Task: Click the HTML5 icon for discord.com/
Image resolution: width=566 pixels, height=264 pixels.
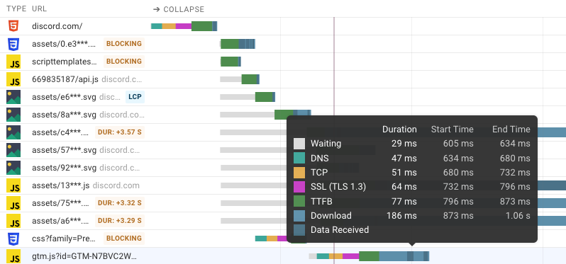Action: [13, 26]
